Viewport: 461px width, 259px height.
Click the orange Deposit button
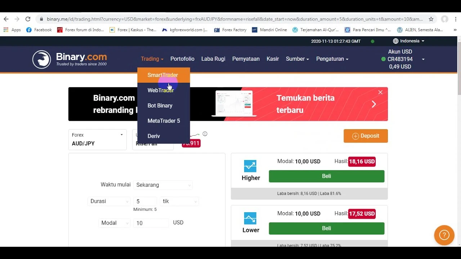pos(366,136)
